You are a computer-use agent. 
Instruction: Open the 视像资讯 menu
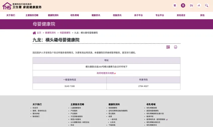pyautogui.click(x=117, y=15)
